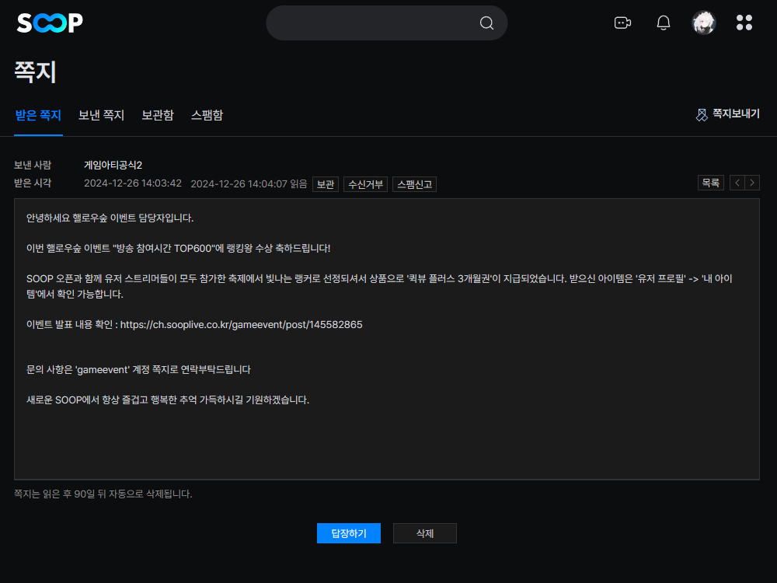
Task: Click the SOOP logo
Action: pos(50,23)
